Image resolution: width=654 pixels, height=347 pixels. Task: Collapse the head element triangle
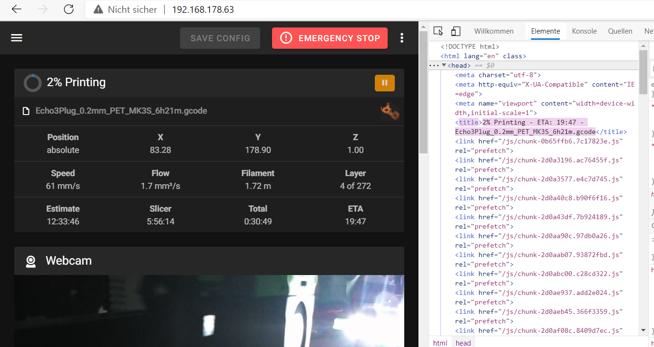tap(444, 65)
